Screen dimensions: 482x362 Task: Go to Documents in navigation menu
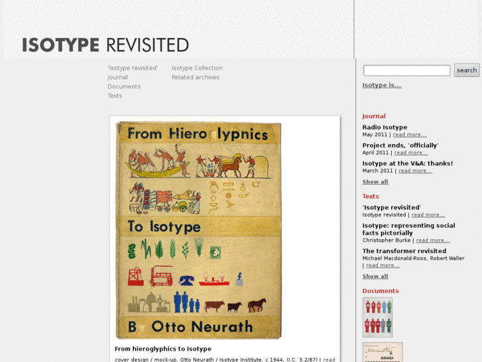124,87
